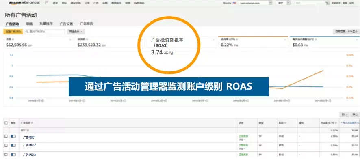Screen dimensions: 360x159
Task: Open the 广告 advertising menu
Action: (96, 3)
